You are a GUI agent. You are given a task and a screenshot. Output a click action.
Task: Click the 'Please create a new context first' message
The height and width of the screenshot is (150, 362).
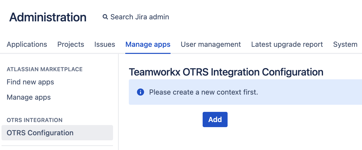[x=204, y=92]
